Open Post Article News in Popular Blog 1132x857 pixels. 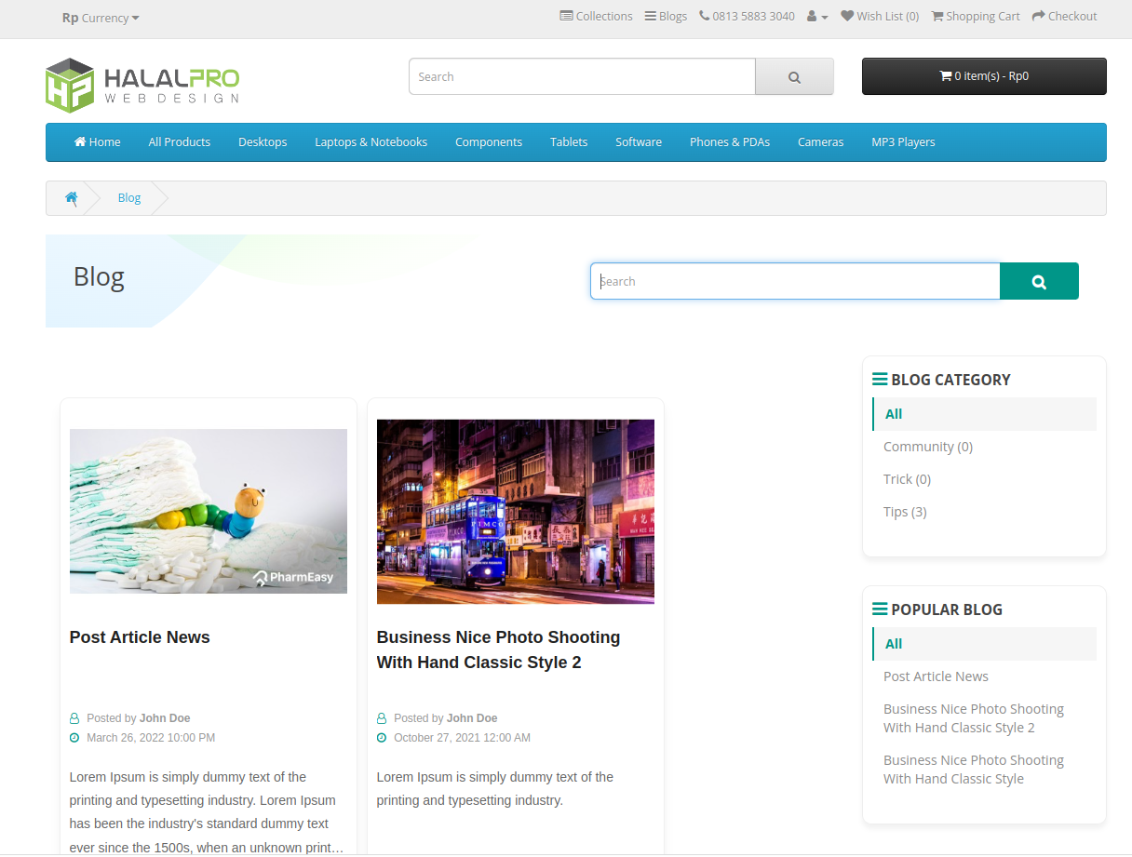[x=936, y=676]
